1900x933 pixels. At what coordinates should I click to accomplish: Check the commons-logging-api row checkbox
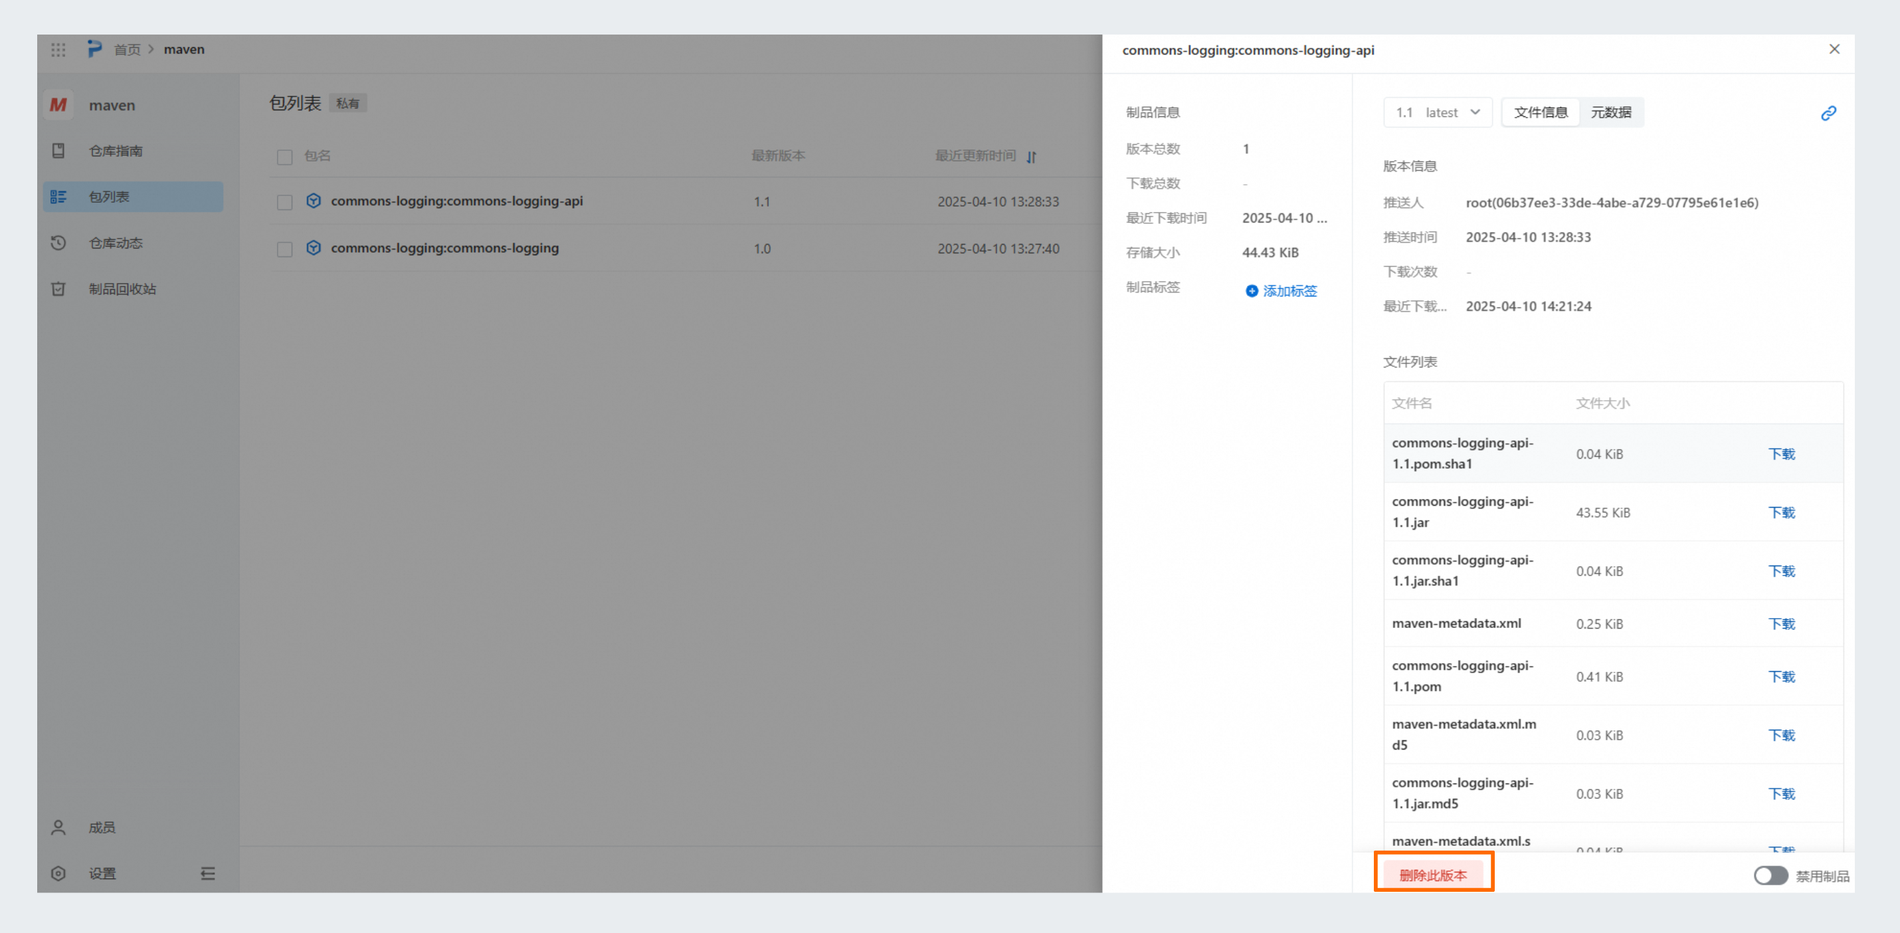pos(285,202)
